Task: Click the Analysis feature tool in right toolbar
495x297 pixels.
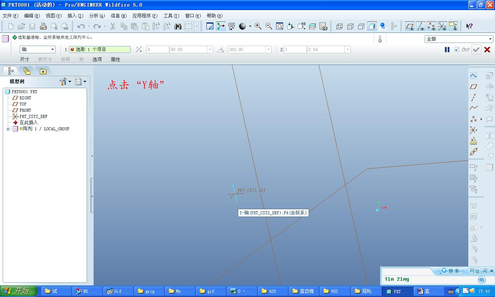Action: pyautogui.click(x=473, y=141)
